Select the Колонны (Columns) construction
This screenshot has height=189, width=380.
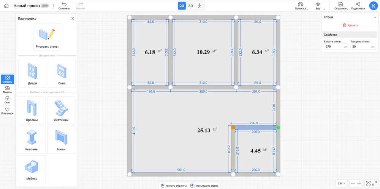click(x=32, y=140)
